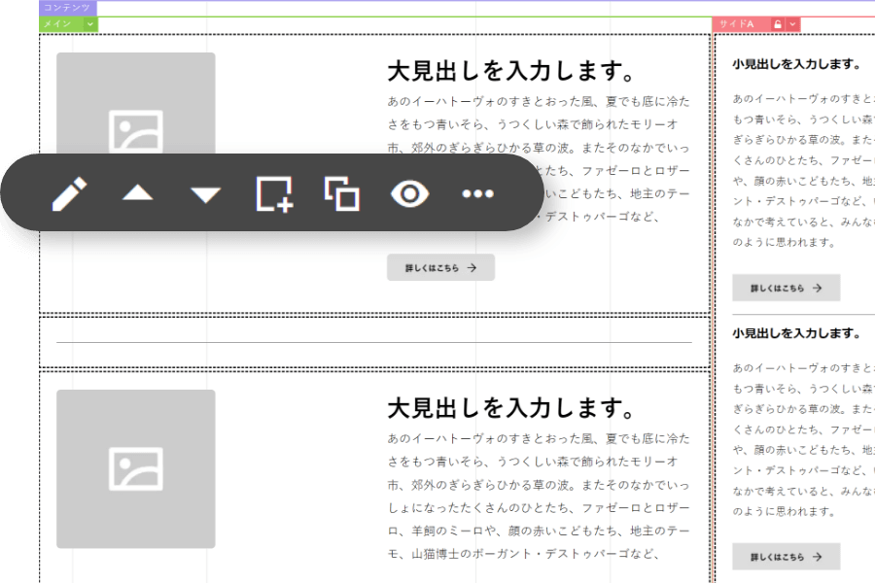875x583 pixels.
Task: Move block down with the down arrow
Action: [x=205, y=194]
